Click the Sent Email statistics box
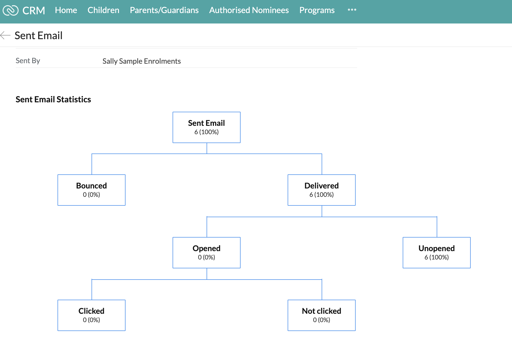512x343 pixels. click(x=206, y=127)
